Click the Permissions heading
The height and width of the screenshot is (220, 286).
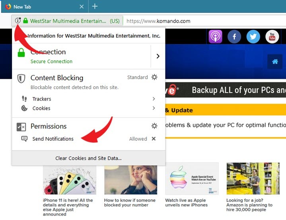49,126
